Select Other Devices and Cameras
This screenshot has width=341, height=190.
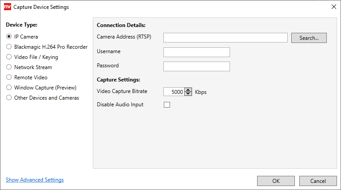(9, 98)
